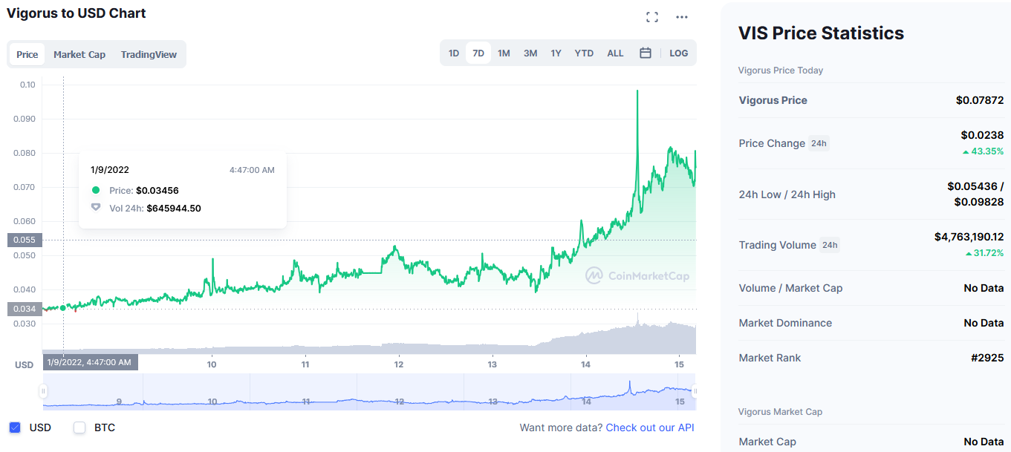
Task: Click the price spike on Jan 14
Action: click(x=637, y=91)
